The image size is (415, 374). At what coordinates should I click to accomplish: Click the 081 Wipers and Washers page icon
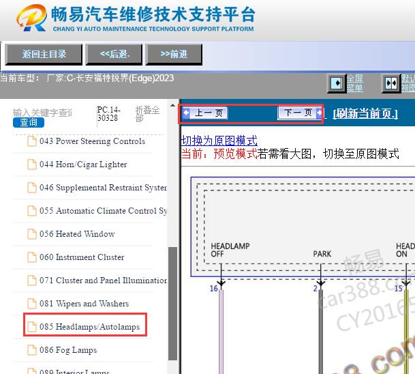tap(32, 304)
